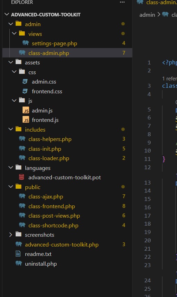Click PHP icon beside class-post-views.php
This screenshot has width=177, height=297.
[x=22, y=215]
